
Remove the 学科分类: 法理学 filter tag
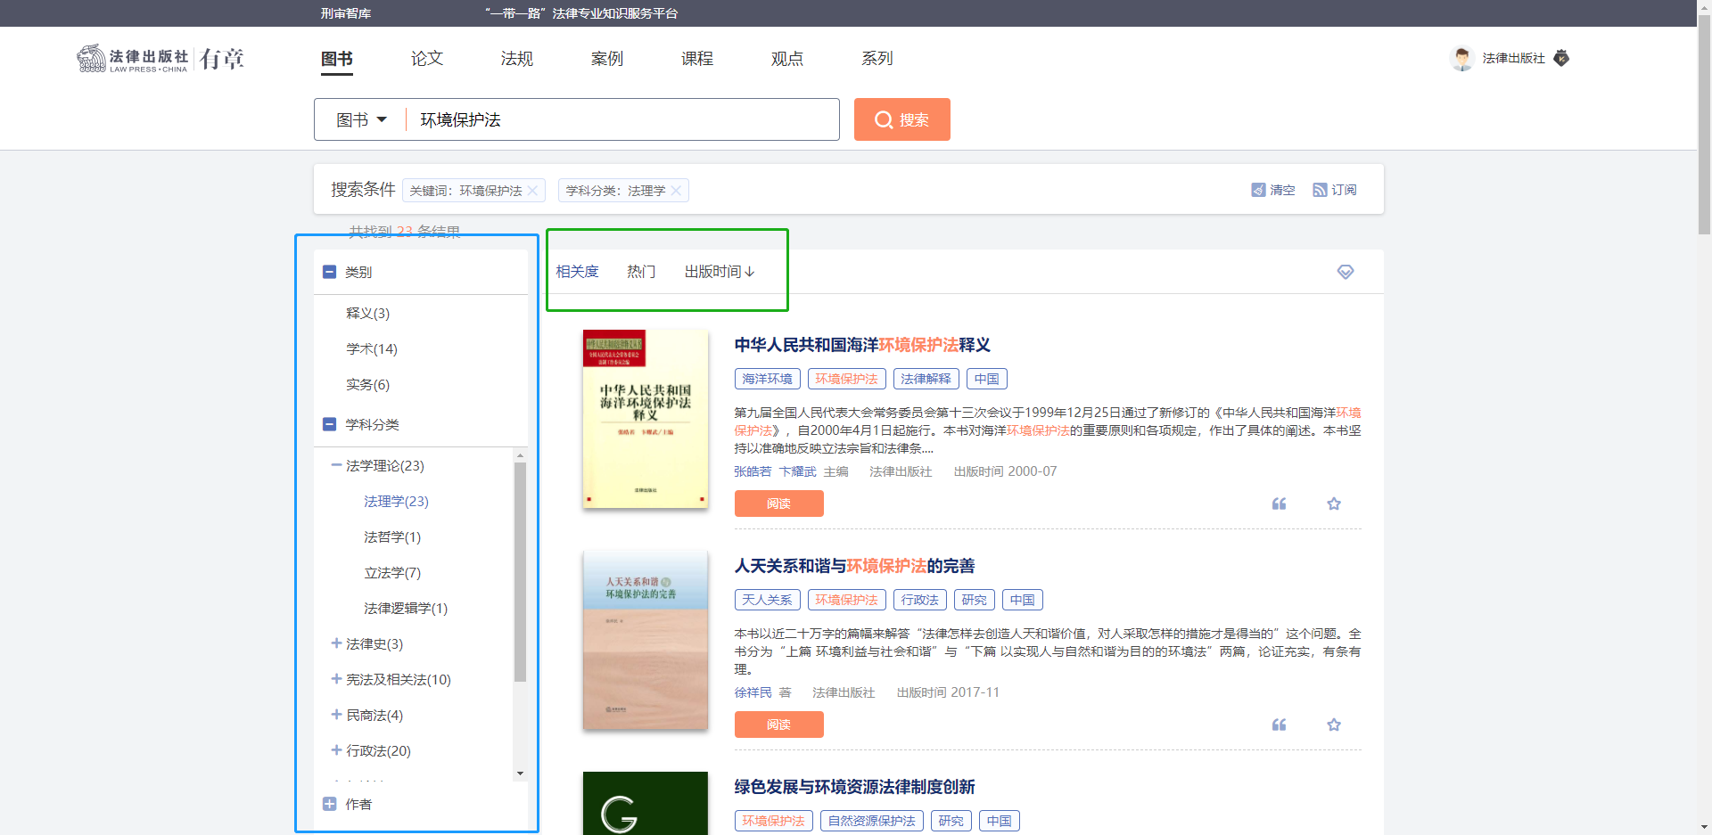point(676,191)
